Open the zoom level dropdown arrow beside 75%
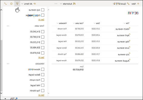Screen dimensions: 143x100 point(5,99)
